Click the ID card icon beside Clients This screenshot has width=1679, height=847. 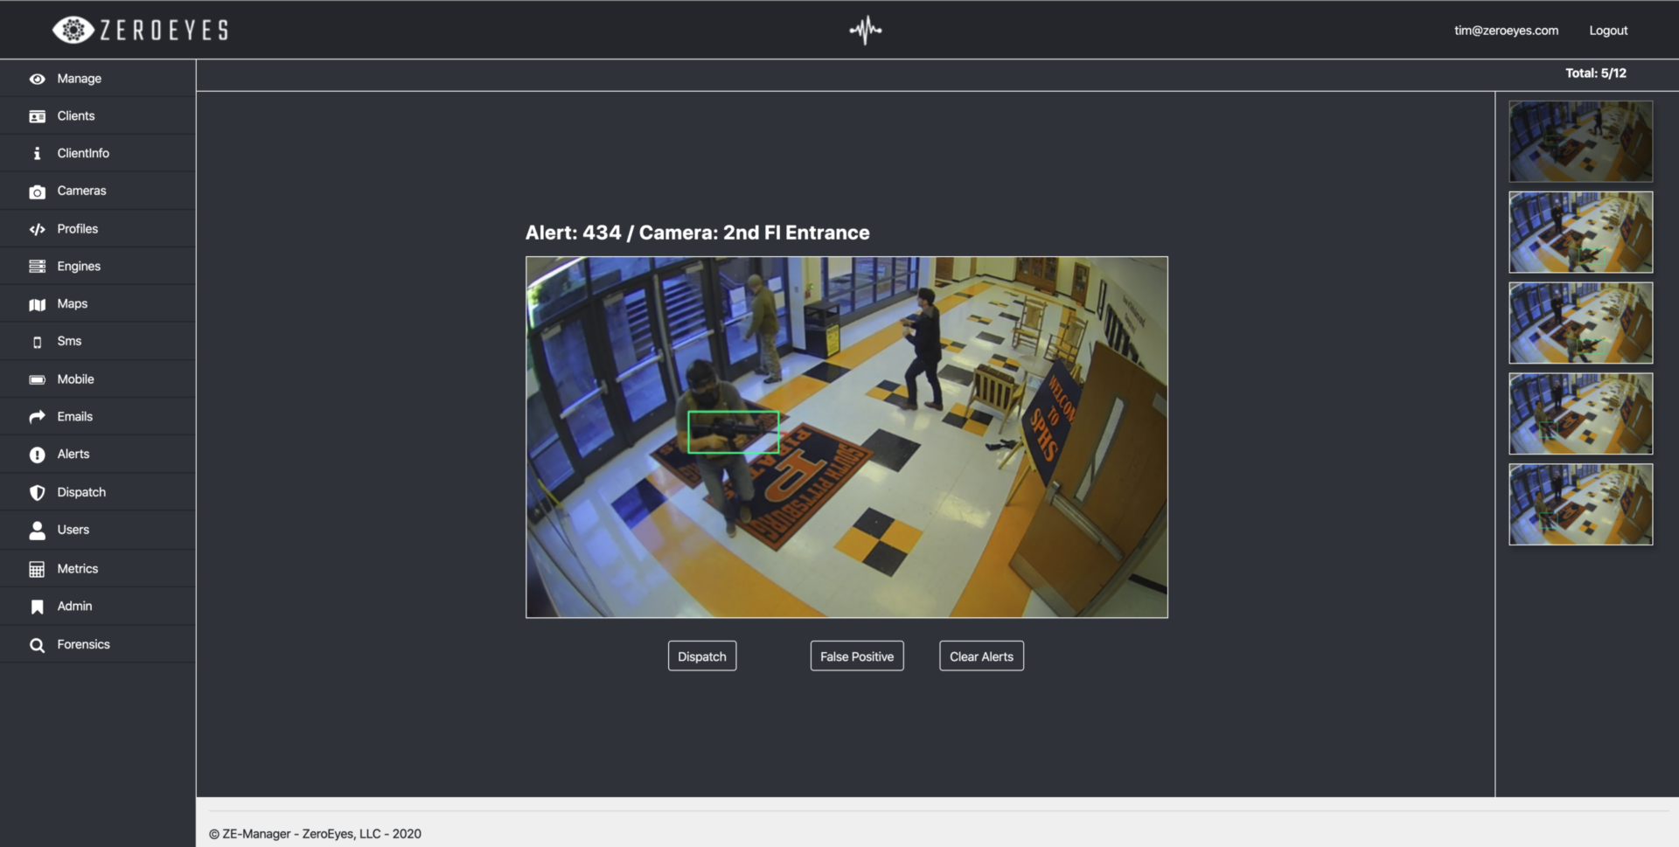37,116
